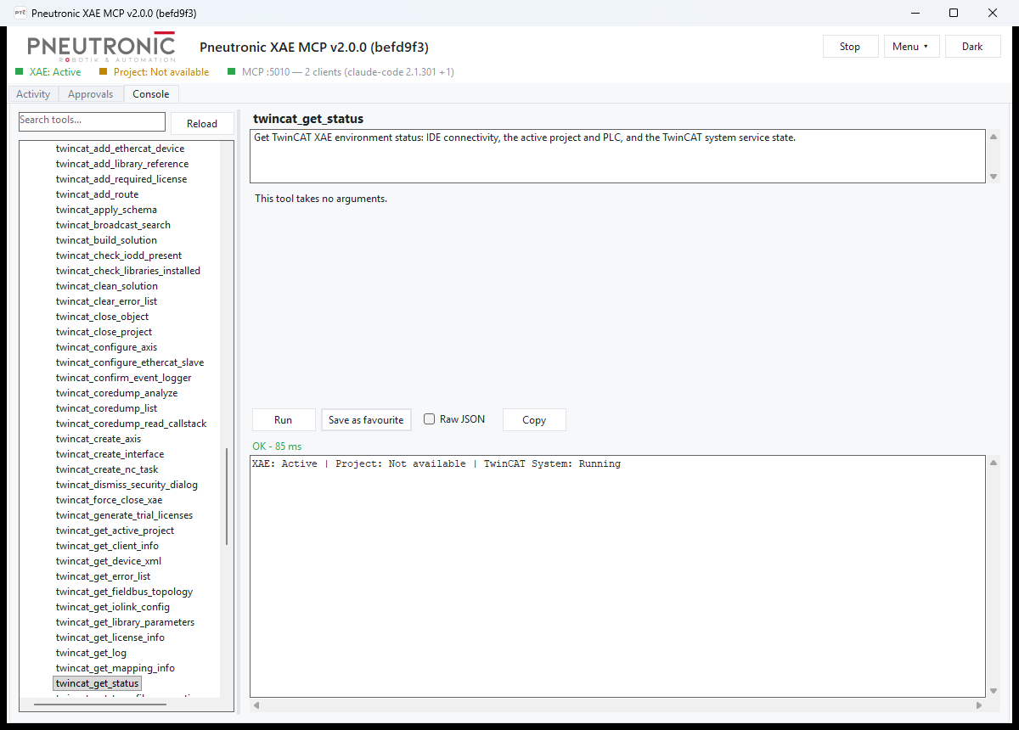Screen dimensions: 1019x730
Task: Select twincat_create_interface tool
Action: tap(110, 454)
